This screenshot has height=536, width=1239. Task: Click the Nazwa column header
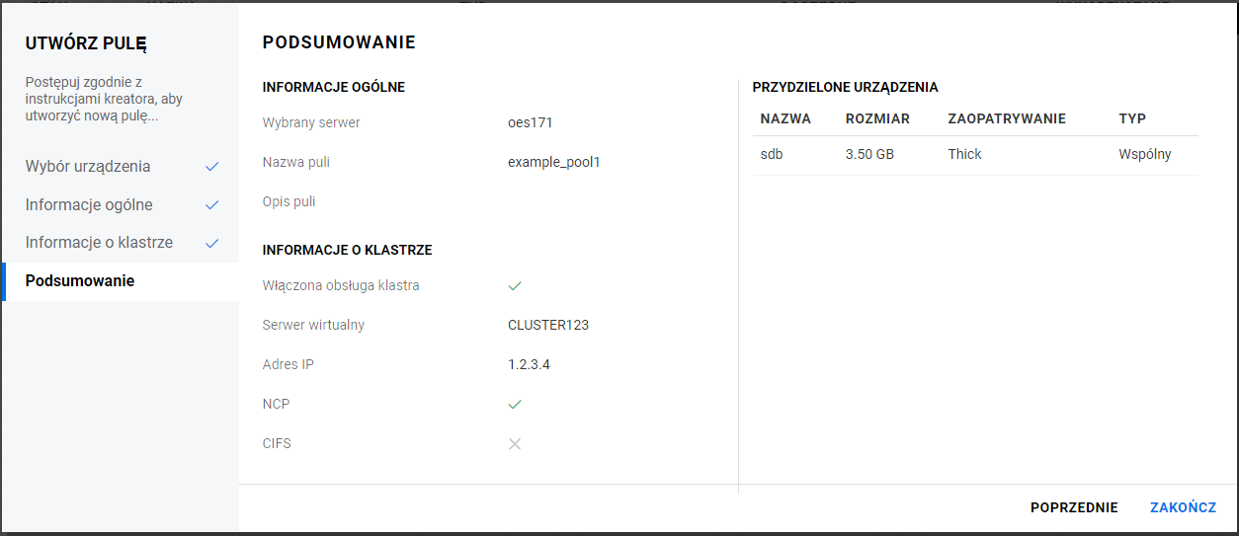click(785, 118)
